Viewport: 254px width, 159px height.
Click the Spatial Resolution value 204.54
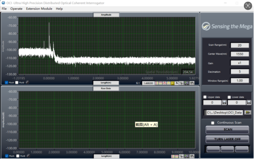187,72
